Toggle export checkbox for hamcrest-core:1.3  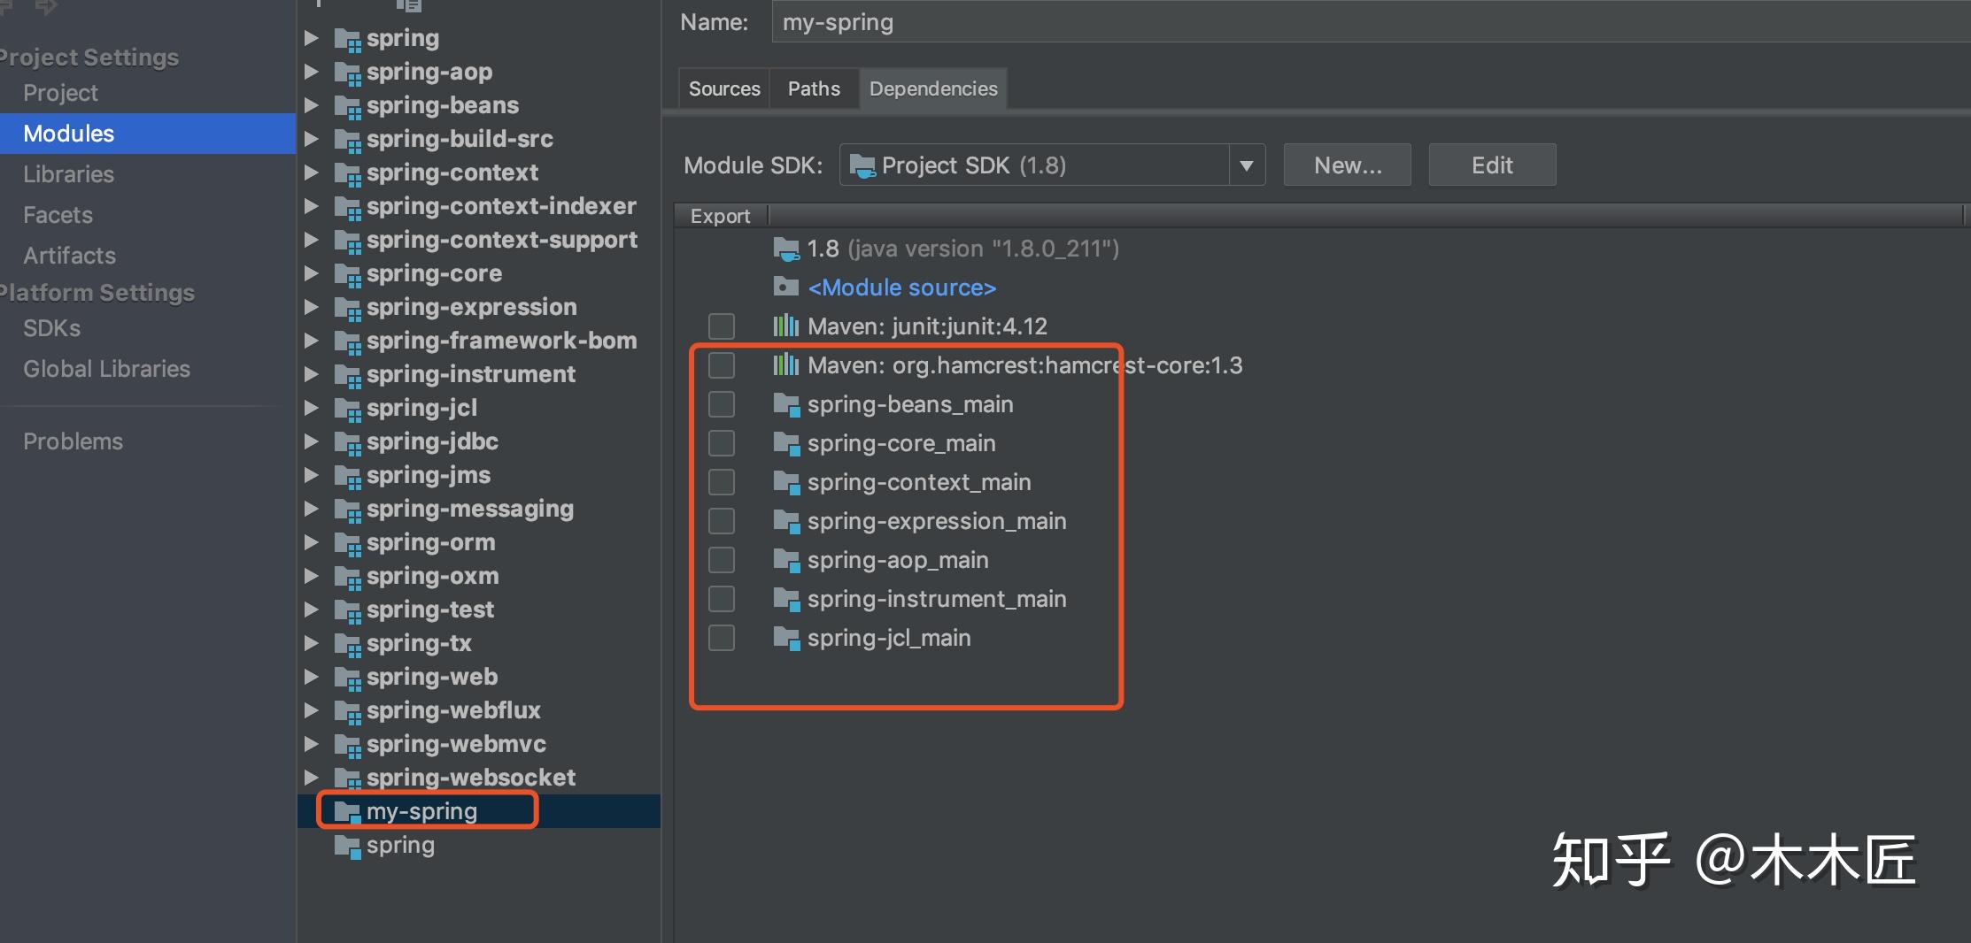(722, 365)
